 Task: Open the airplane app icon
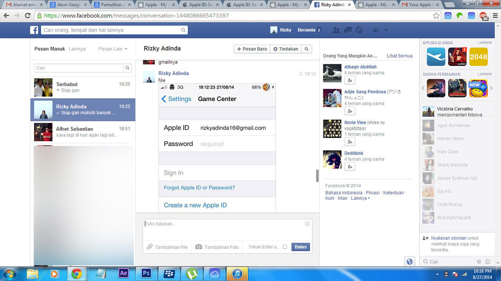[436, 57]
